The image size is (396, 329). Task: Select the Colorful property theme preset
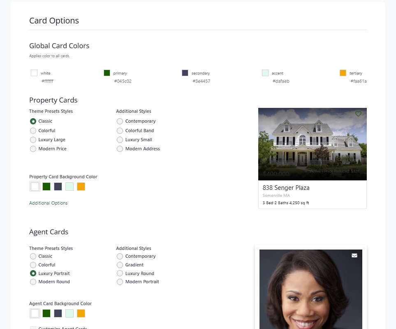point(33,131)
